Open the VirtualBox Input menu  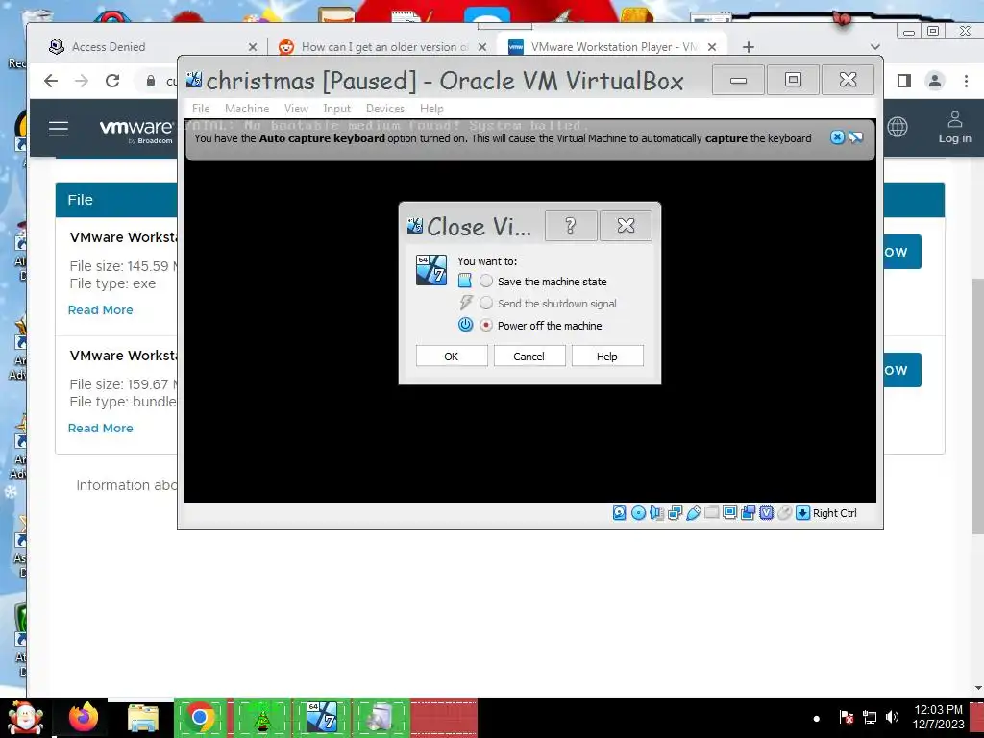pyautogui.click(x=337, y=109)
